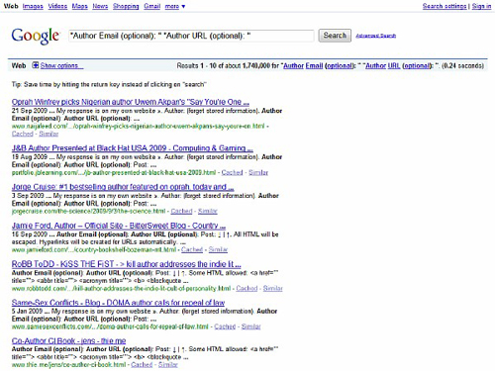Click the green www.naijafeed.com URL text

click(139, 126)
